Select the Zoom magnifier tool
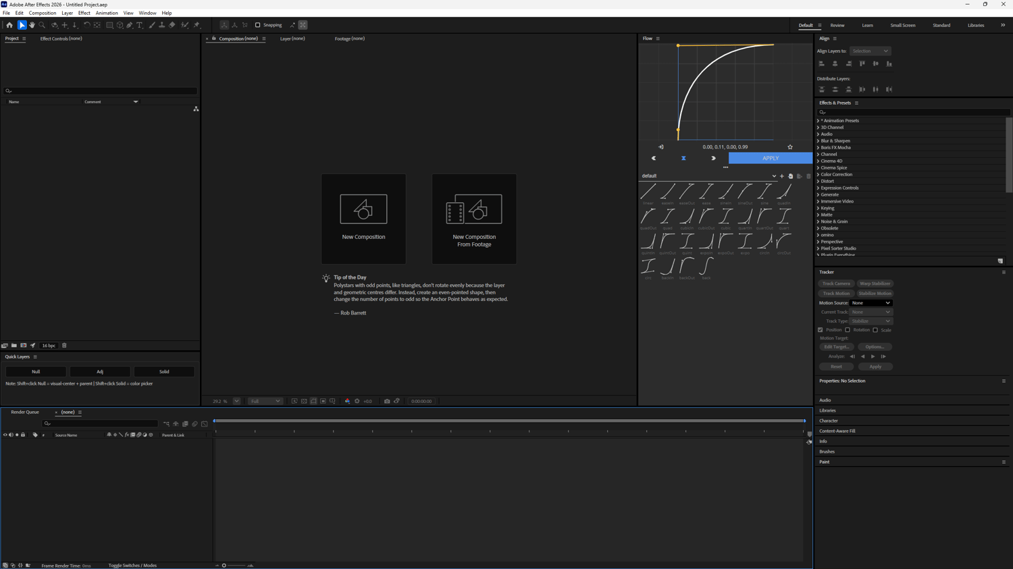This screenshot has width=1013, height=569. click(42, 25)
